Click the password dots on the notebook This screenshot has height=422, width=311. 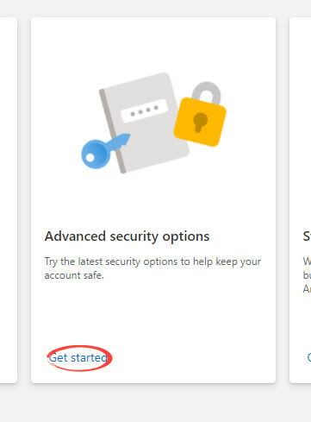(144, 110)
